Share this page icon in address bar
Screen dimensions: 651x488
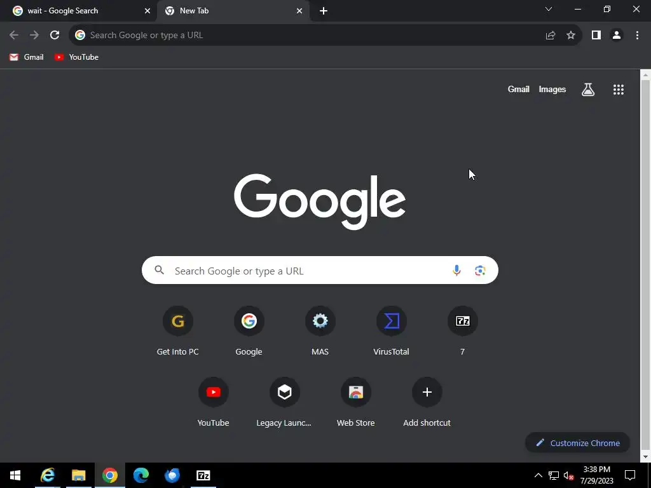coord(551,36)
